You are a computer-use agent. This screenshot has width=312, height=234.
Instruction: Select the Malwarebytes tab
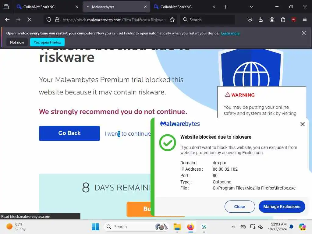pos(116,7)
